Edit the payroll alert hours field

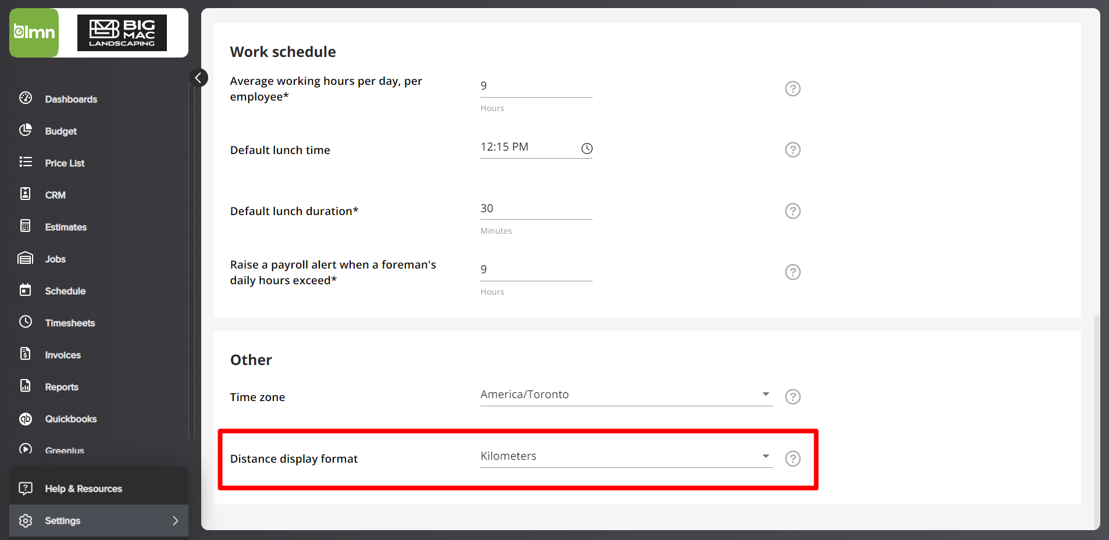click(x=536, y=270)
